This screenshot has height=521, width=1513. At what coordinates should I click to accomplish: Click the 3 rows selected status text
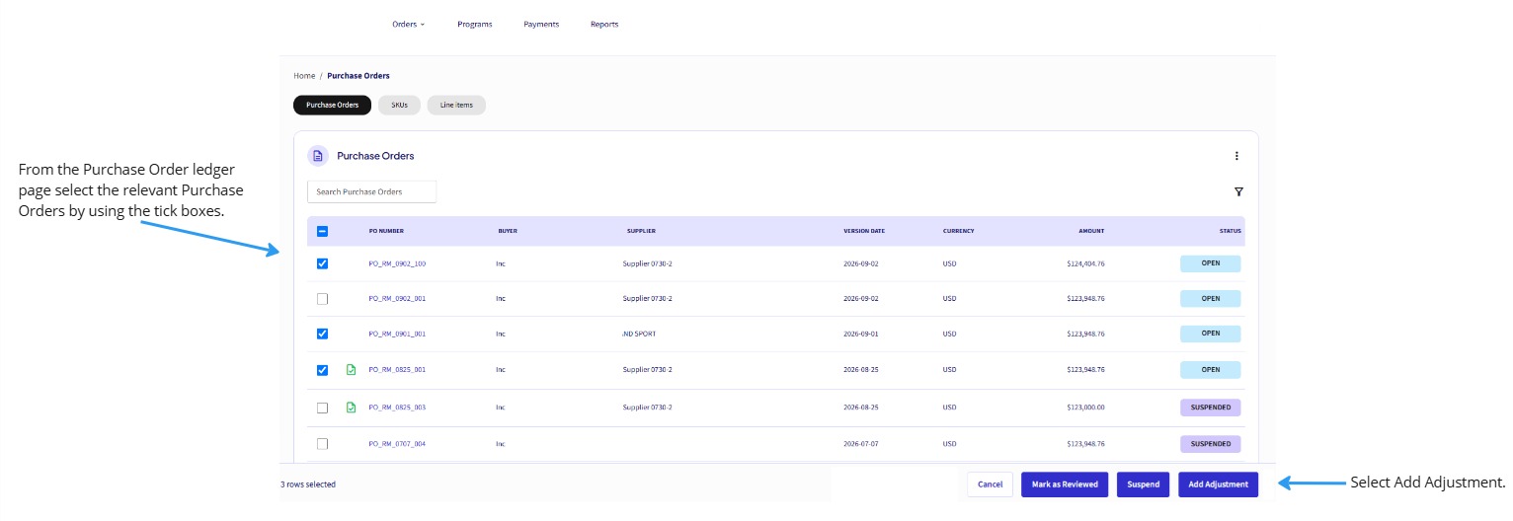[308, 484]
